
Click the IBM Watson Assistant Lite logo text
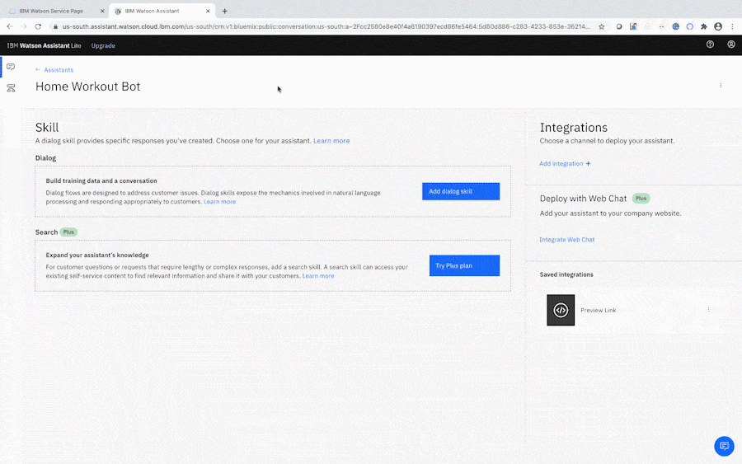click(x=44, y=46)
